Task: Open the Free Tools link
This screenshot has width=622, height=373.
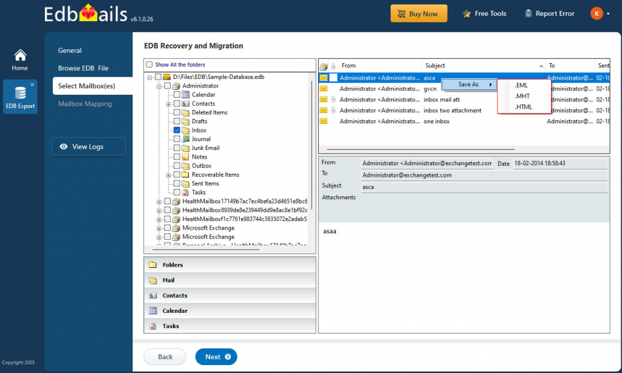Action: pos(484,13)
